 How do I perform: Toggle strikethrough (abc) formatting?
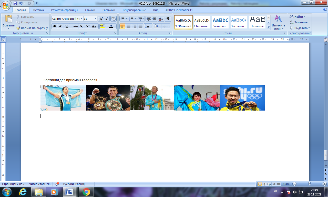76,26
